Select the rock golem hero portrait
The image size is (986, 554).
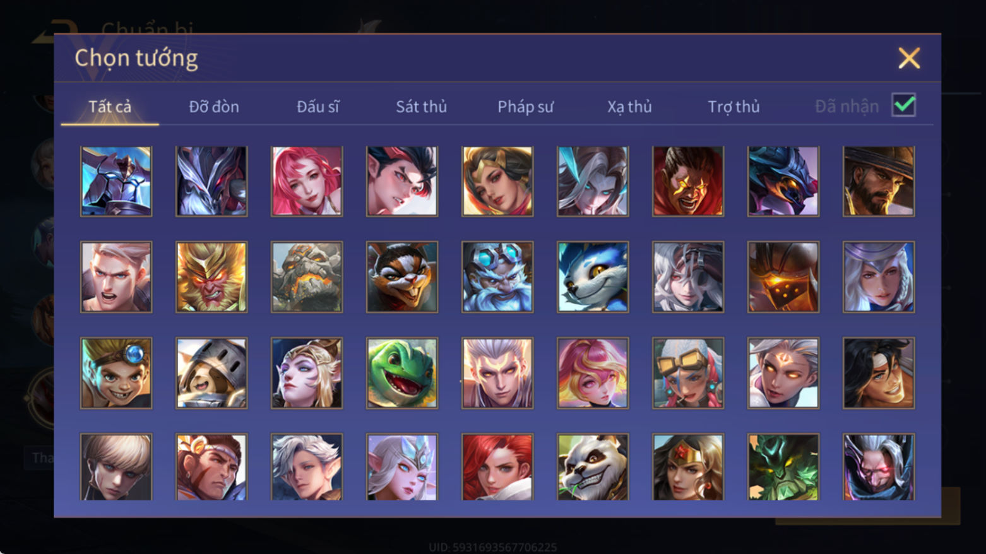coord(307,277)
